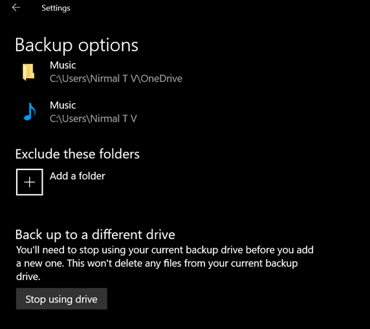370x329 pixels.
Task: Click the Exclude these folders heading
Action: coord(78,154)
